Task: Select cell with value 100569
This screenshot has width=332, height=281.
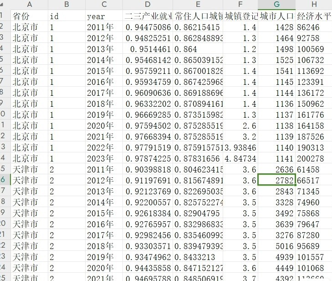Action: click(x=314, y=49)
